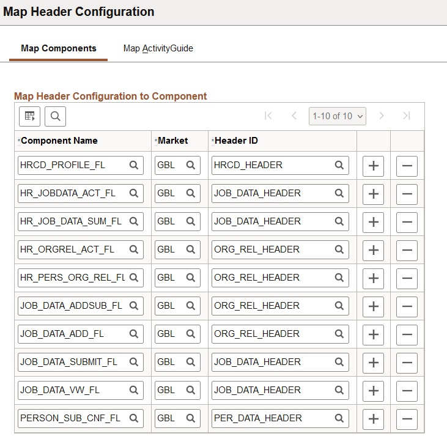Look up component for HR_JOBDATA_ACT_FL

click(x=134, y=193)
